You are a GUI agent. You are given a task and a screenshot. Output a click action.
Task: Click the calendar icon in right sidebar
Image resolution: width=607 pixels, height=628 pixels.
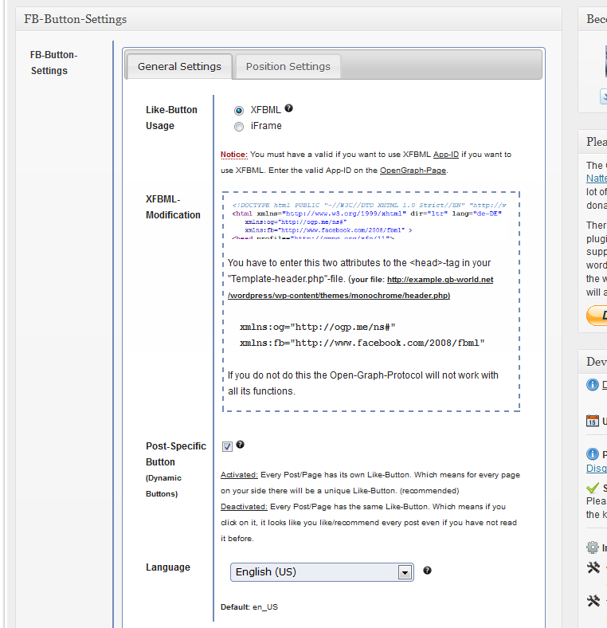coord(592,421)
